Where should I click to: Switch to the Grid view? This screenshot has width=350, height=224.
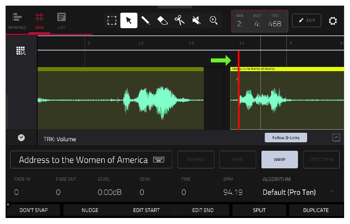click(x=39, y=21)
